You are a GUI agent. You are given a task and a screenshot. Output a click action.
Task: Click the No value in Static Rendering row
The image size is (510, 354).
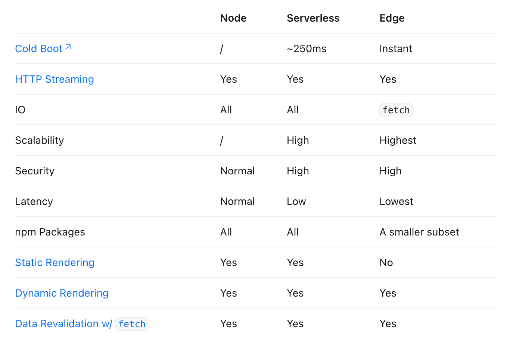point(386,263)
